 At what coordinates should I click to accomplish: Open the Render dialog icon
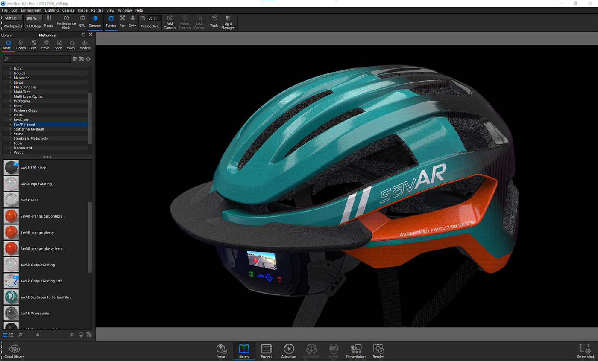(x=378, y=349)
